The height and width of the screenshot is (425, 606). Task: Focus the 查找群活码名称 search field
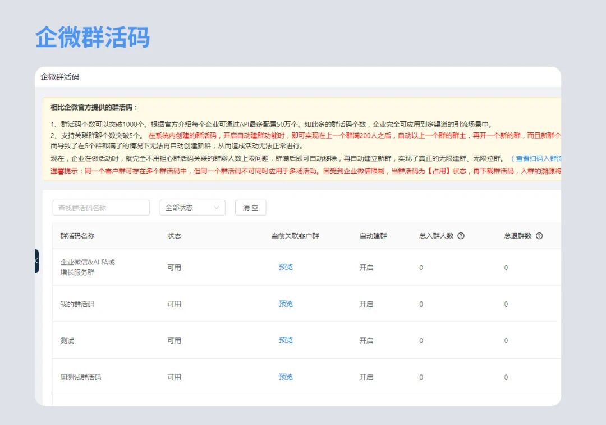(101, 208)
